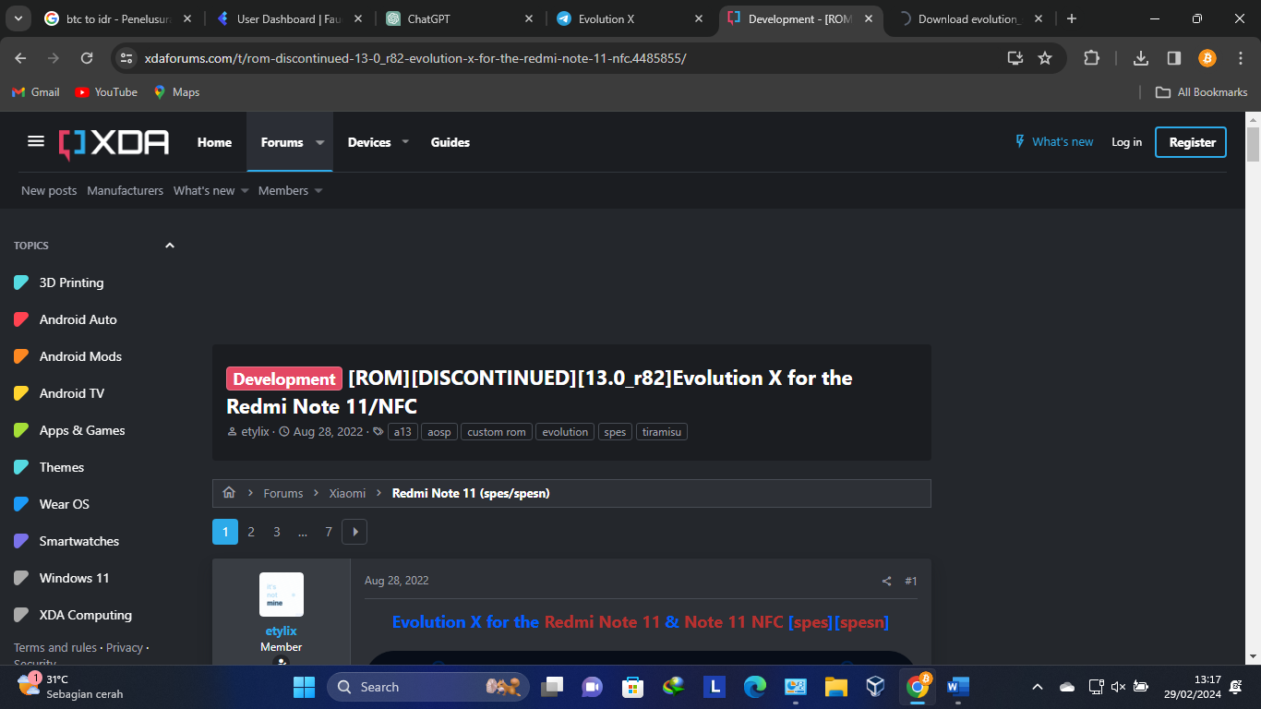Open the Wear OS topic
The width and height of the screenshot is (1261, 709).
pos(64,504)
